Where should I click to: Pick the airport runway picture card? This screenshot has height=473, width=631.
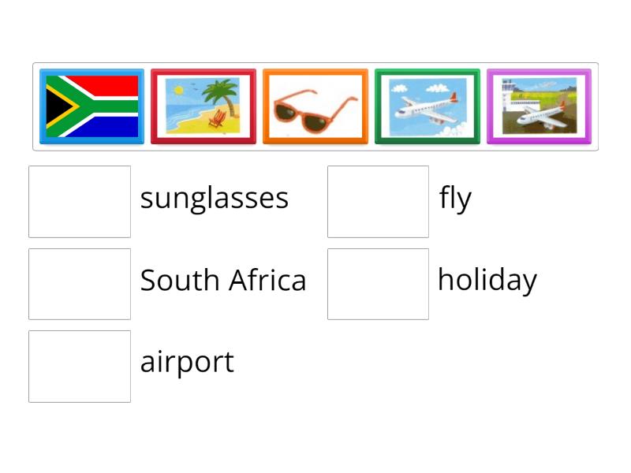point(539,106)
